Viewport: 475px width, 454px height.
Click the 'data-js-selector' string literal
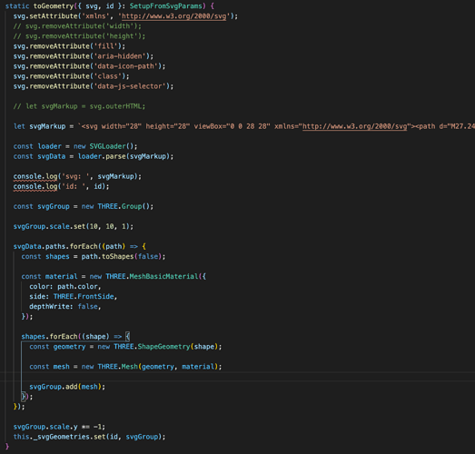click(x=130, y=86)
